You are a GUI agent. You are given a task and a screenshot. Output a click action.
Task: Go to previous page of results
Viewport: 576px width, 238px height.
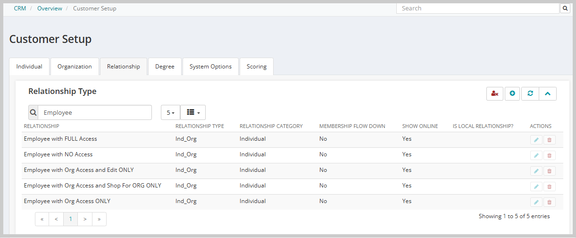click(56, 219)
